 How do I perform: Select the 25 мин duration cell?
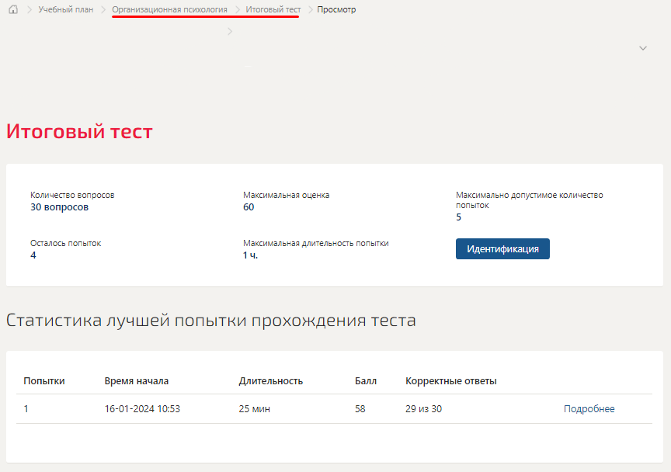(254, 408)
